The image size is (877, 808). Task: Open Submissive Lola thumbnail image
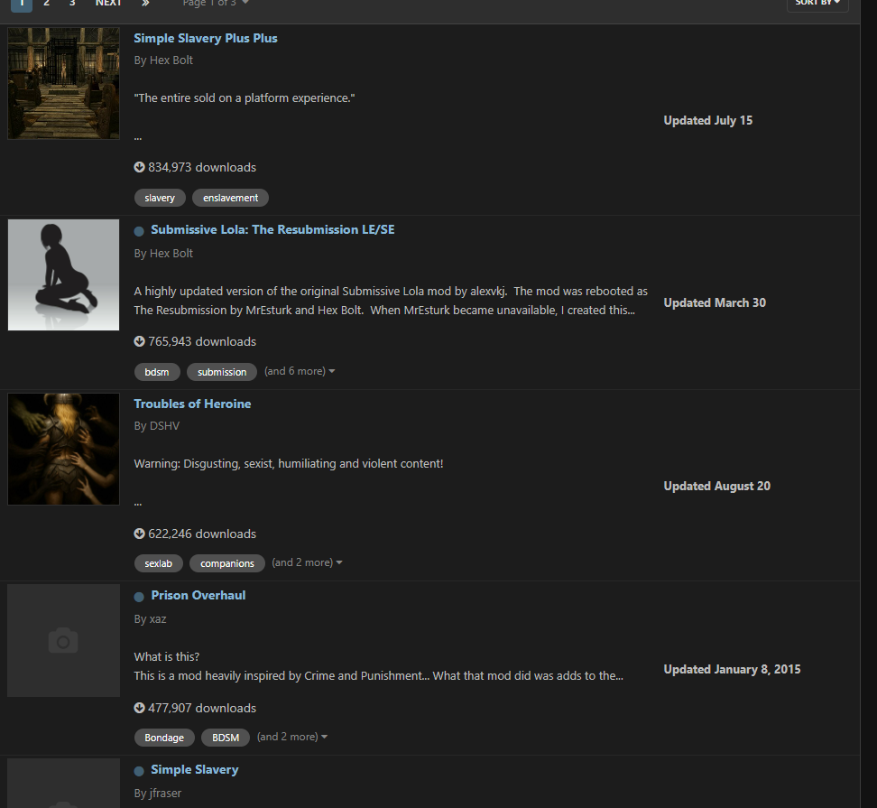(x=63, y=274)
